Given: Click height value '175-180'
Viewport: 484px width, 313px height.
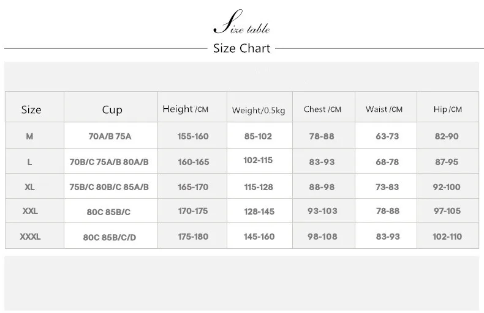Looking at the screenshot, I should pos(193,237).
